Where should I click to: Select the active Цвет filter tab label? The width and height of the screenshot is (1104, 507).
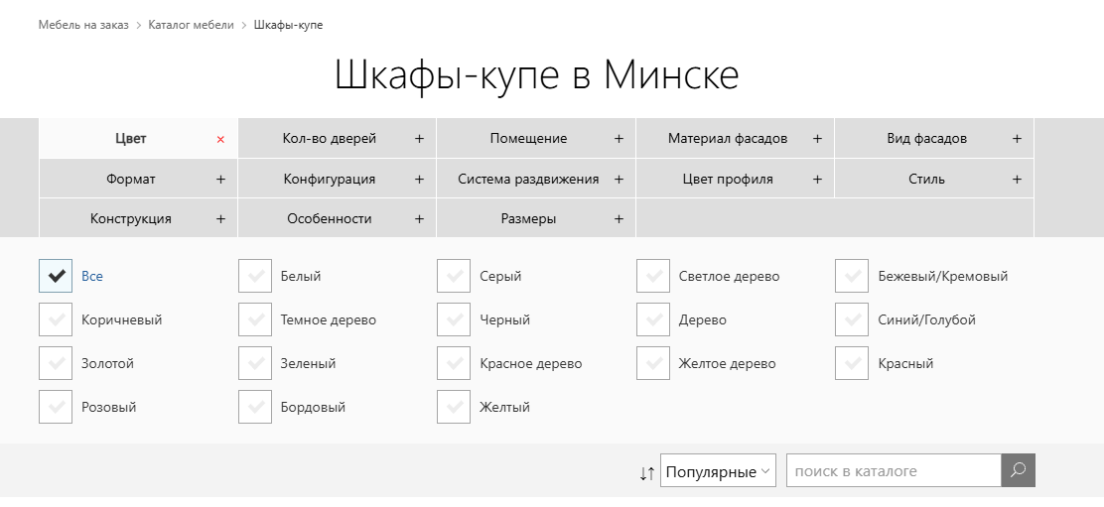tap(130, 139)
